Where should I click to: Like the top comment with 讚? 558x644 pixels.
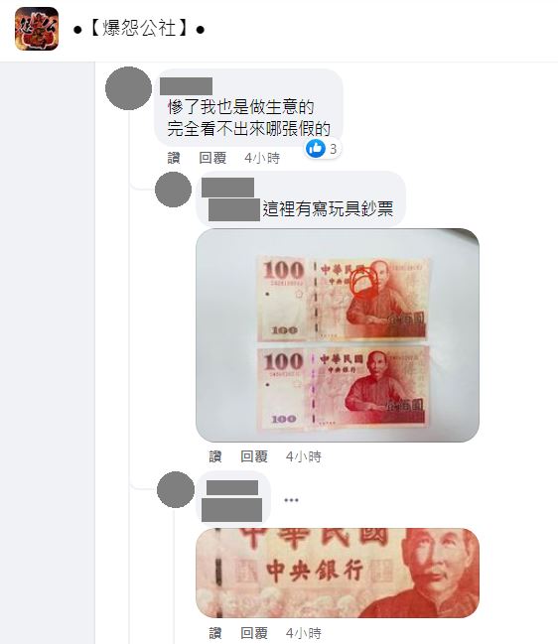[x=174, y=158]
